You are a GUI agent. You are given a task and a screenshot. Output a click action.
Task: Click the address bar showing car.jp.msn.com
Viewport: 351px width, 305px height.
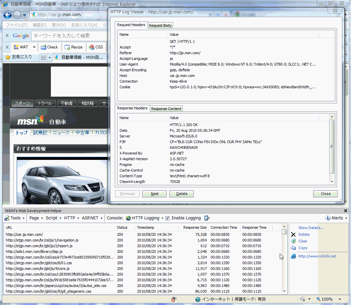[x=69, y=14]
